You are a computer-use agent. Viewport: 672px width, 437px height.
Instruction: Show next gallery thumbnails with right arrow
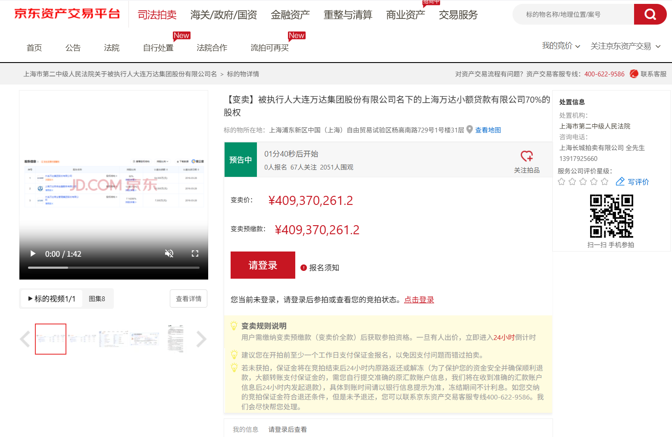pos(201,339)
